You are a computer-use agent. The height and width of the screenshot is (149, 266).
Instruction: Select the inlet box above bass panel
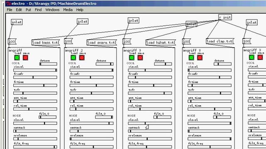point(17,22)
